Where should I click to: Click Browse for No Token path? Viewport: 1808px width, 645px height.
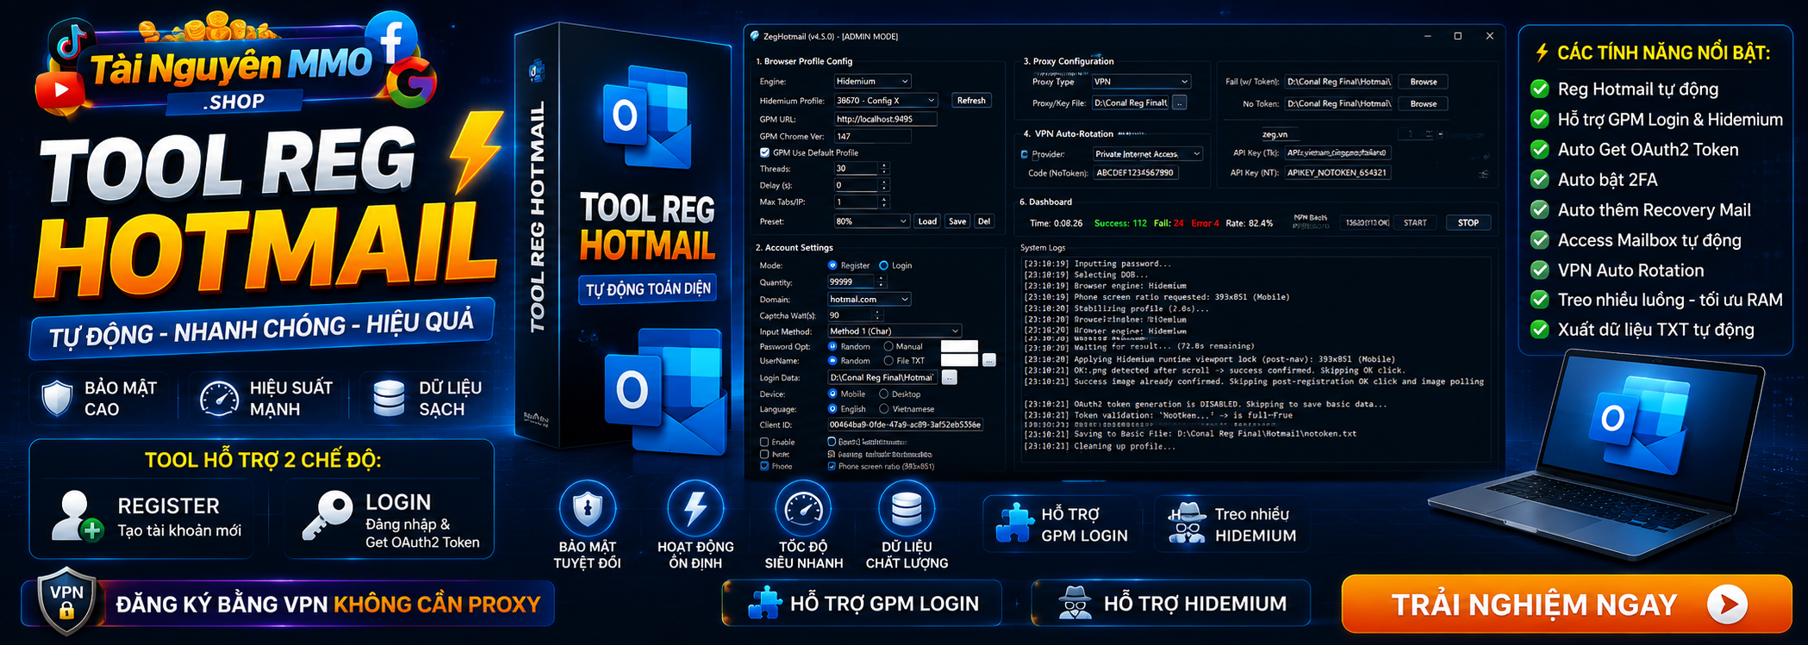[x=1424, y=103]
